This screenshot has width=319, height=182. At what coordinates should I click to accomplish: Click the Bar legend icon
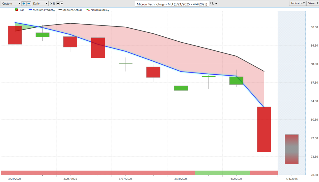[17, 10]
